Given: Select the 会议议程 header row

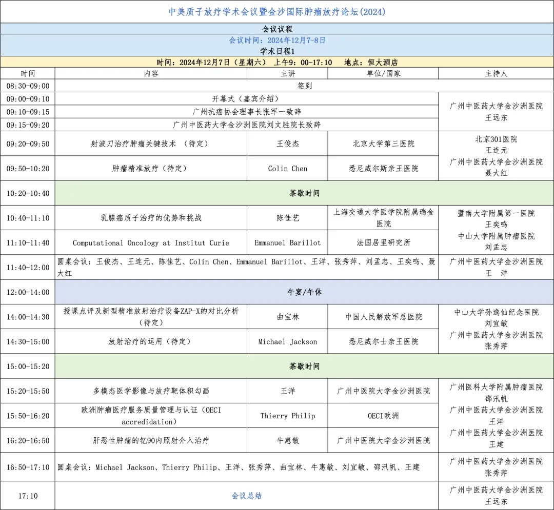Looking at the screenshot, I should pos(277,29).
